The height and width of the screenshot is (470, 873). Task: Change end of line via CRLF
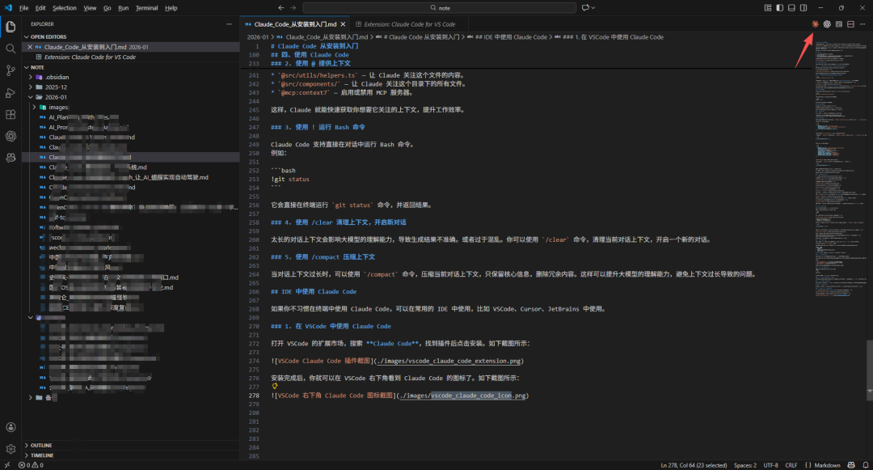pyautogui.click(x=791, y=465)
